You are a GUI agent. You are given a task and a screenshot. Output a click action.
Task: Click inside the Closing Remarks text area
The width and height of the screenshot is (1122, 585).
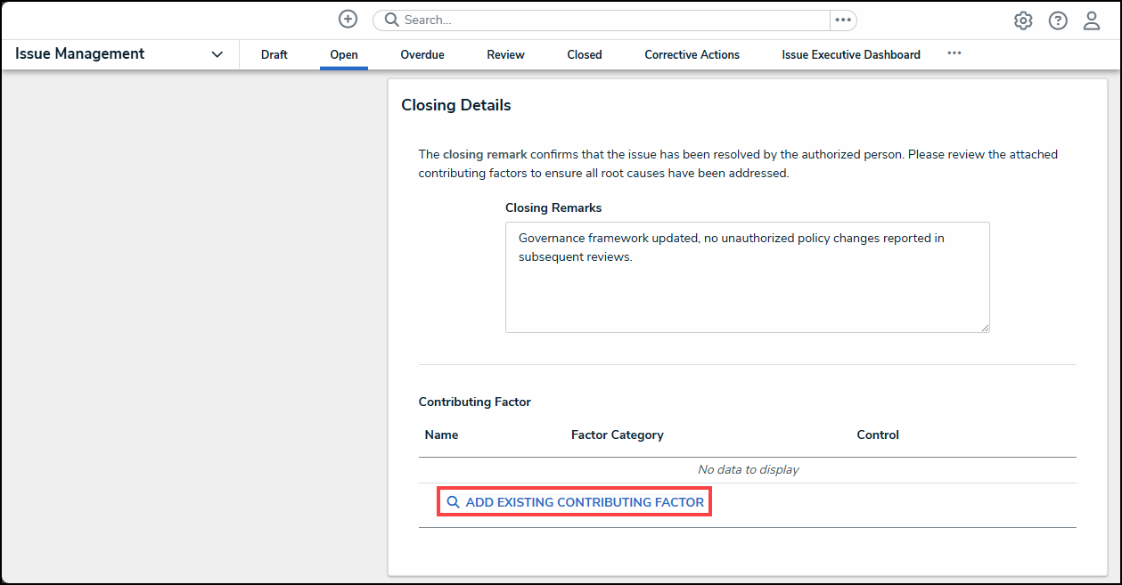tap(747, 276)
